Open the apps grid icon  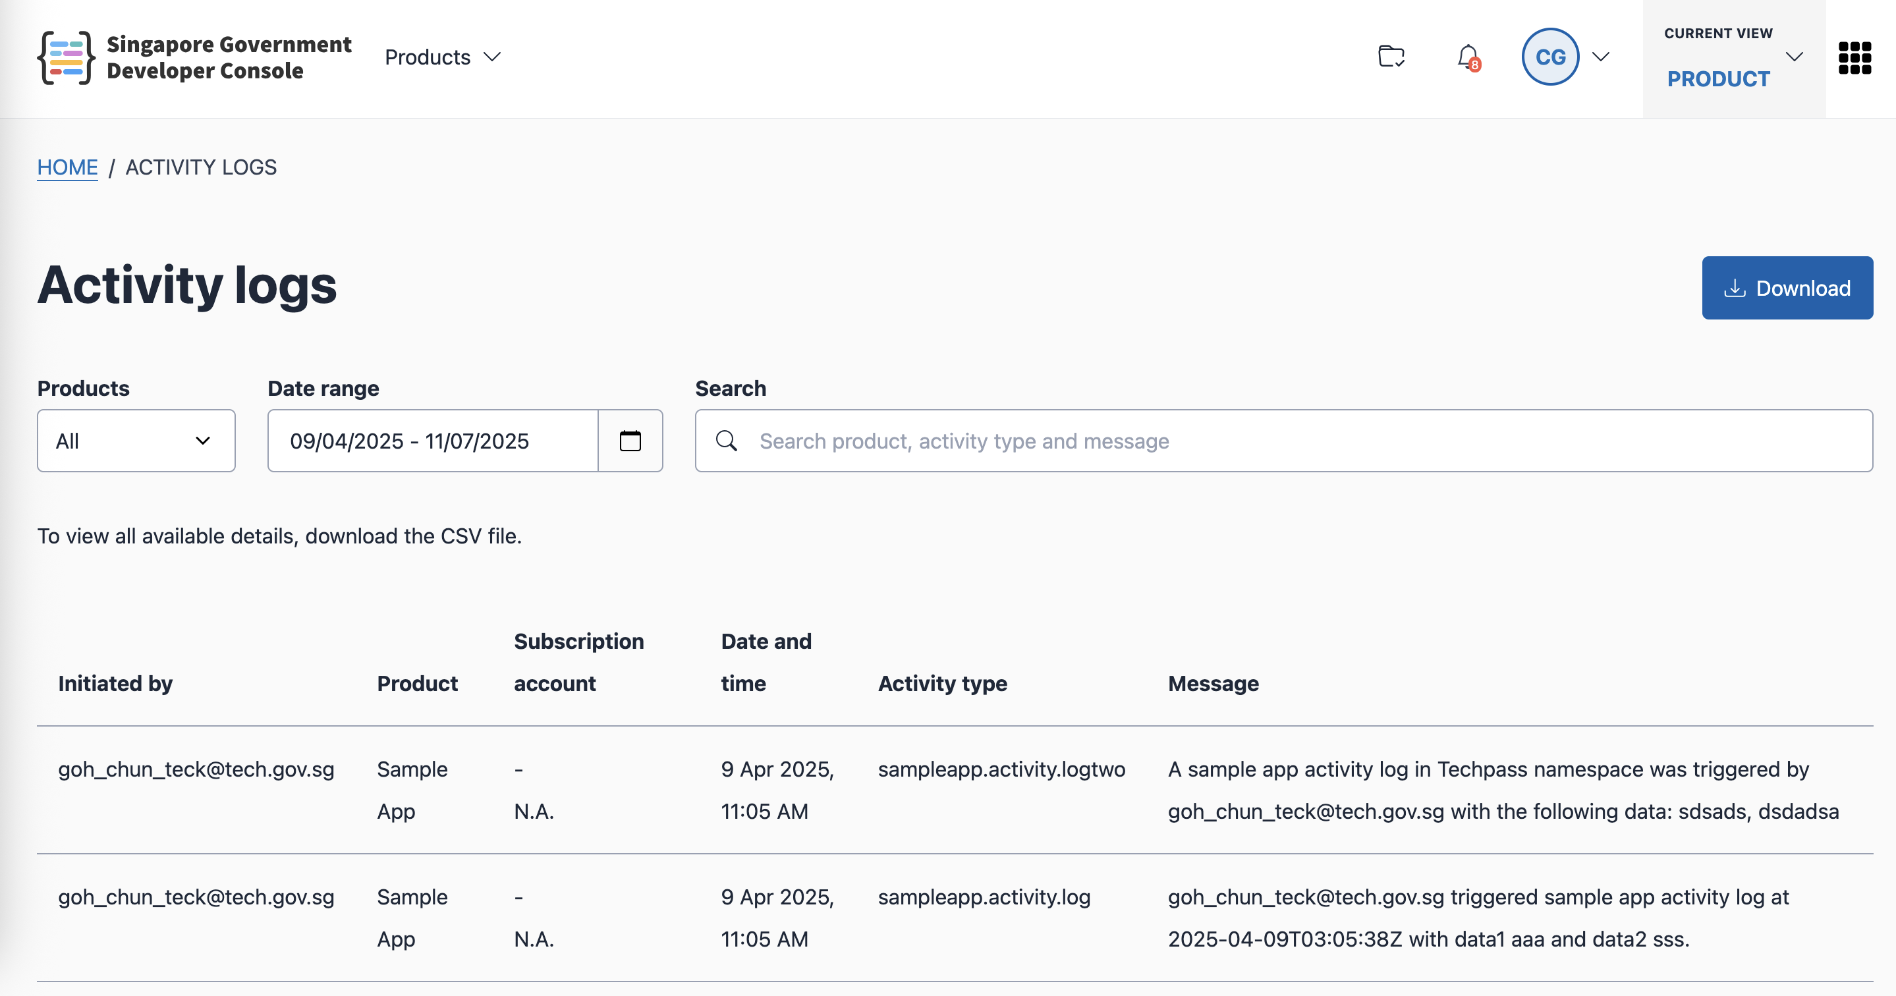[1854, 57]
